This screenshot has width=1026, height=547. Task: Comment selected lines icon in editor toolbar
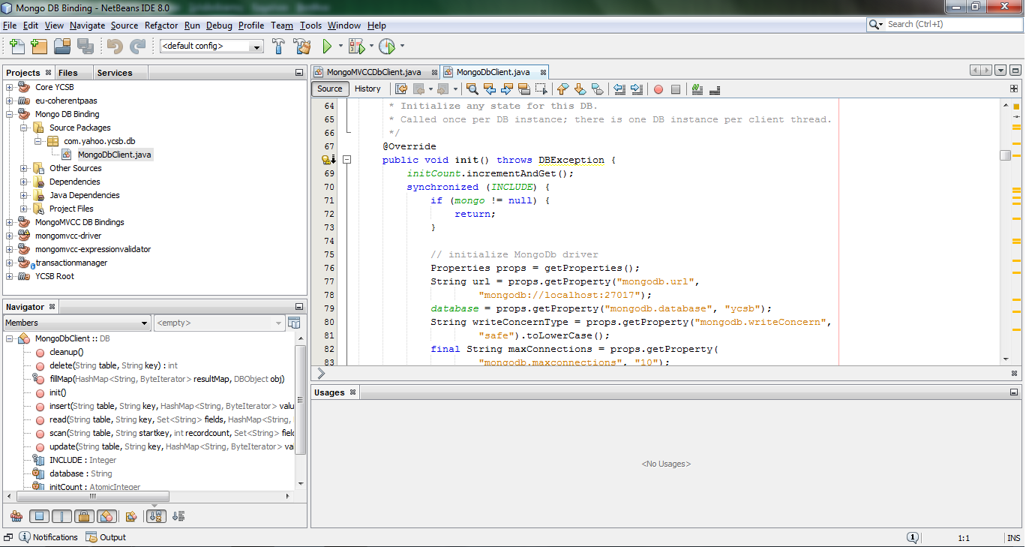pos(697,89)
